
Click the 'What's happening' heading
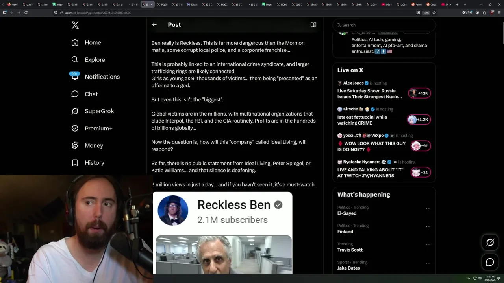pos(364,195)
